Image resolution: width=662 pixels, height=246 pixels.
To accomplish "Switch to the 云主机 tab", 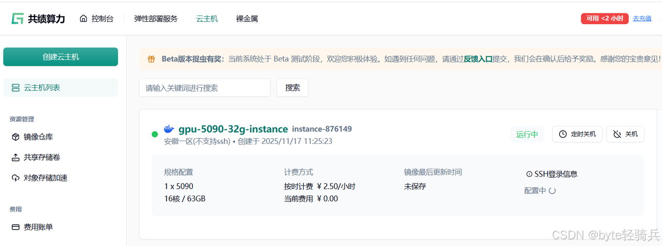I will [x=207, y=19].
